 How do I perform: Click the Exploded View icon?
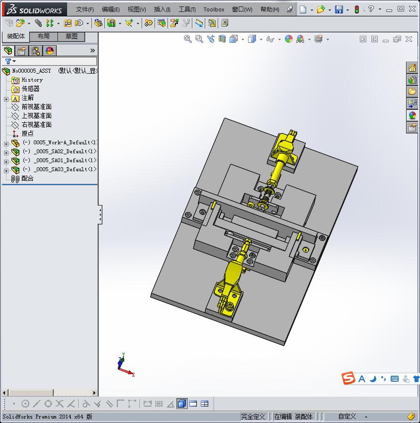pyautogui.click(x=174, y=23)
